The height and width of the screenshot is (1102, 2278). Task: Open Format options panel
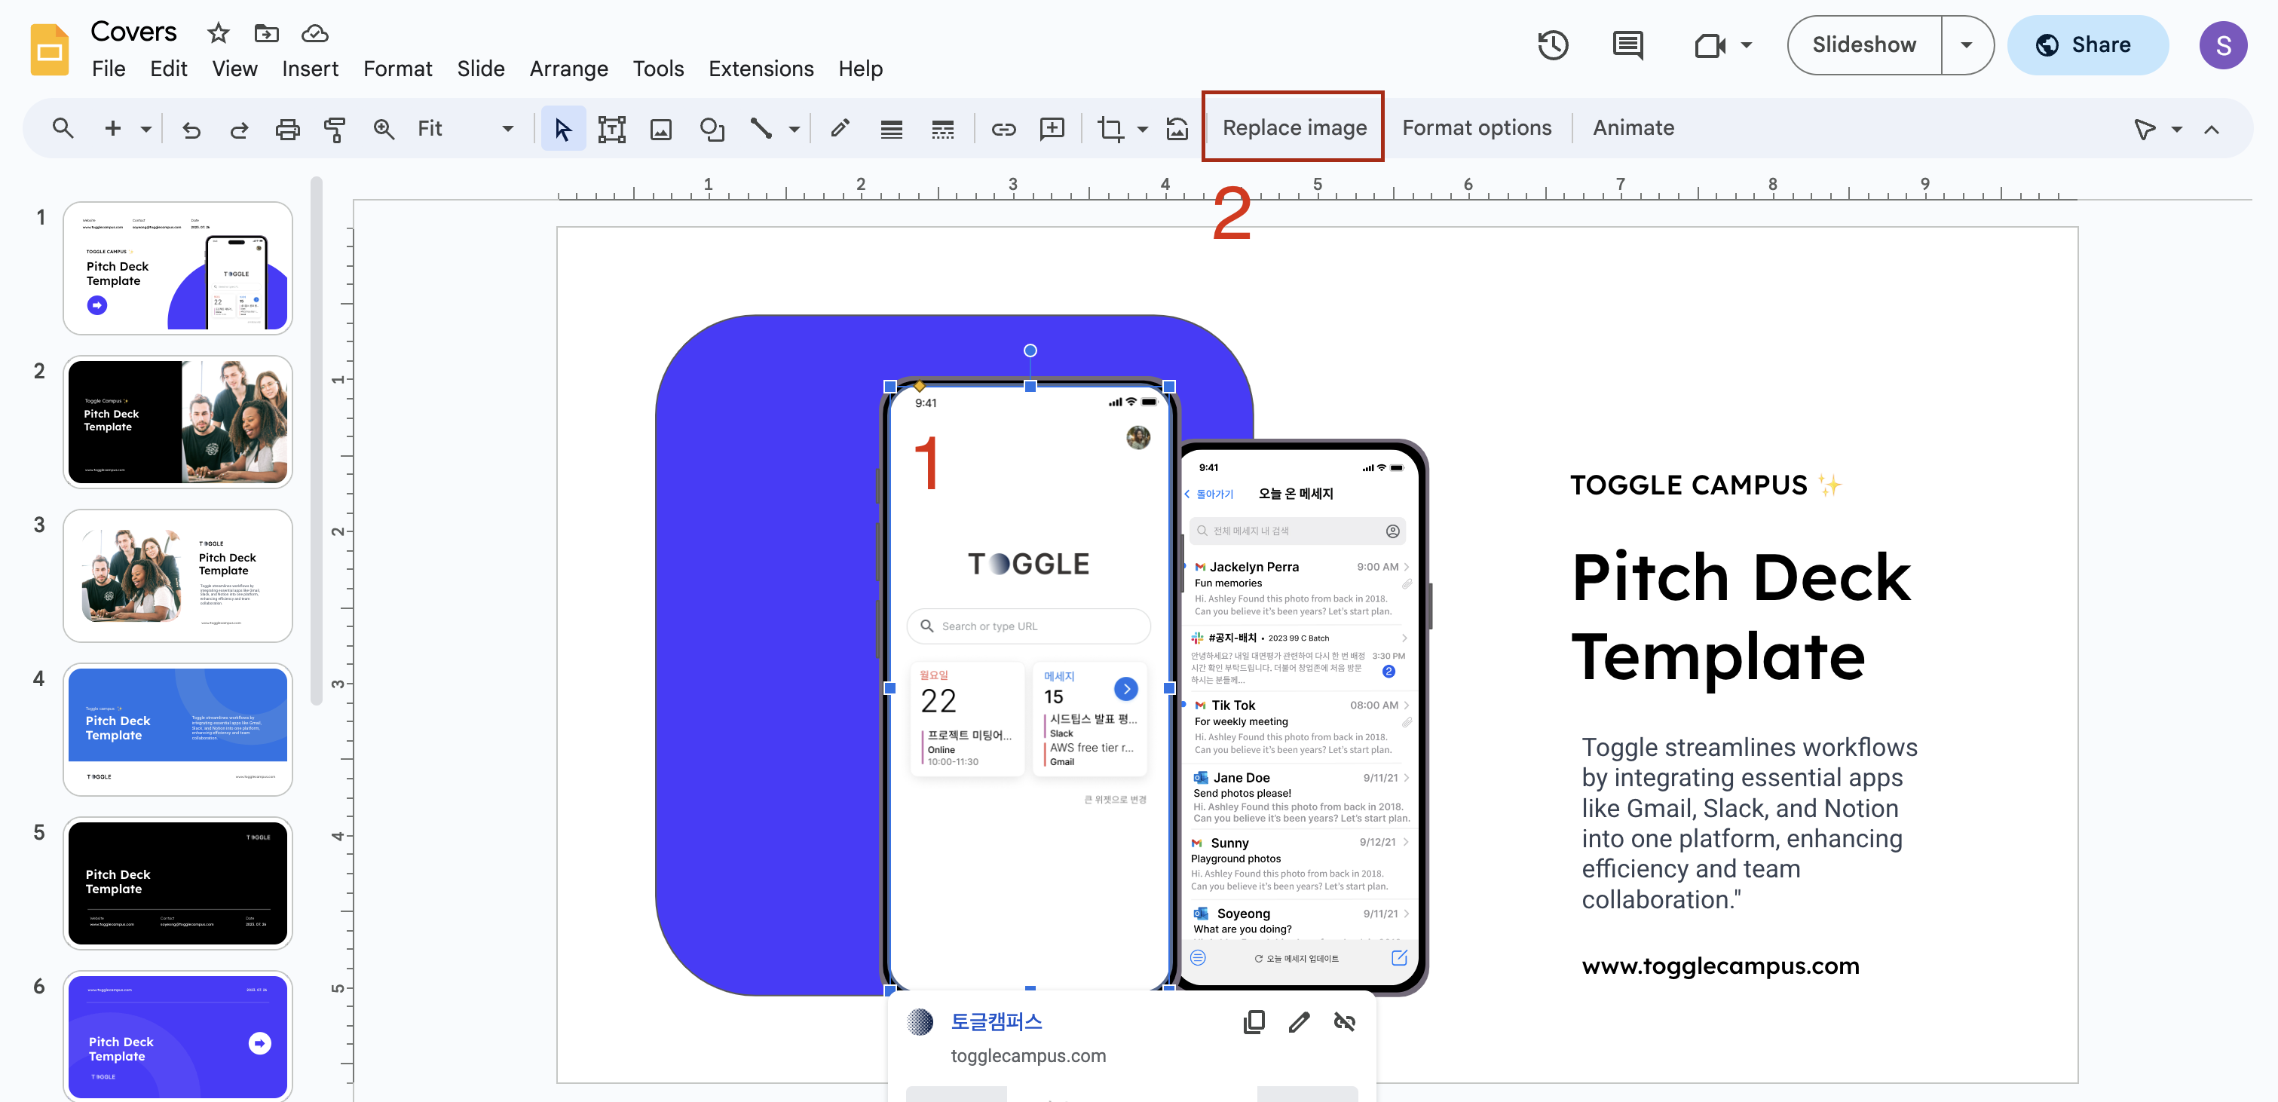pos(1477,128)
